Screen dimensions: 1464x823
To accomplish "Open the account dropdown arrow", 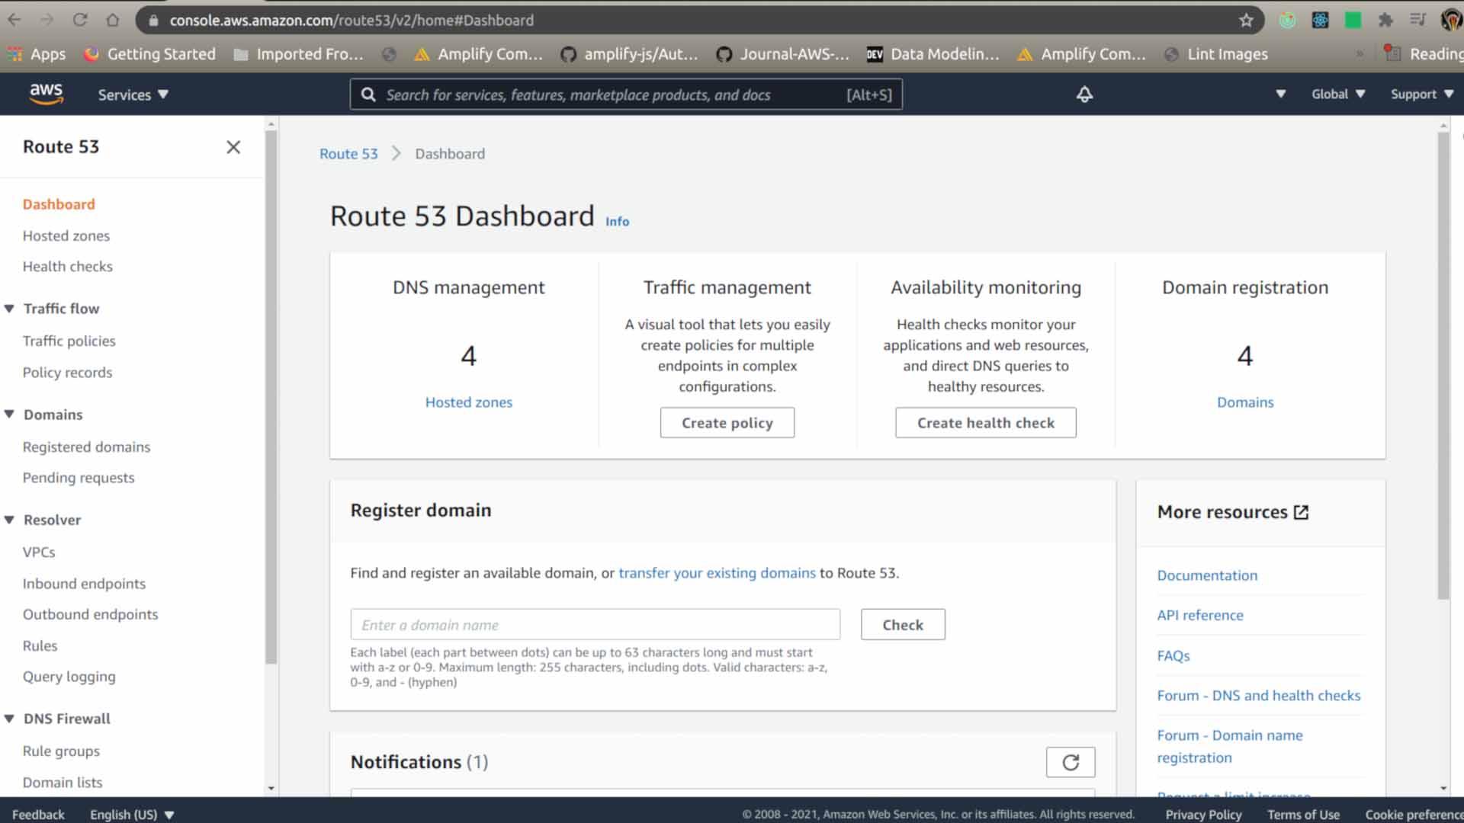I will [1280, 94].
